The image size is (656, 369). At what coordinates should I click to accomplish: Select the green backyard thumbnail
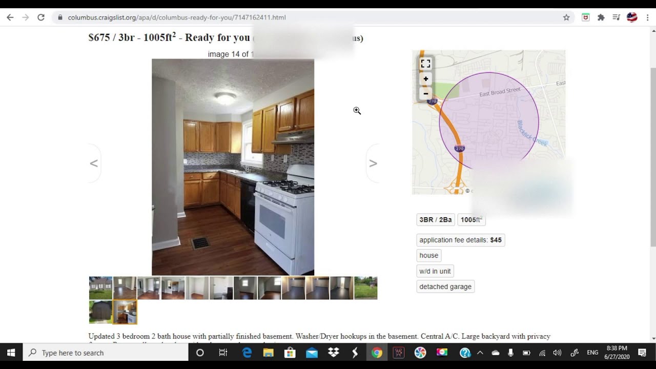tap(365, 288)
